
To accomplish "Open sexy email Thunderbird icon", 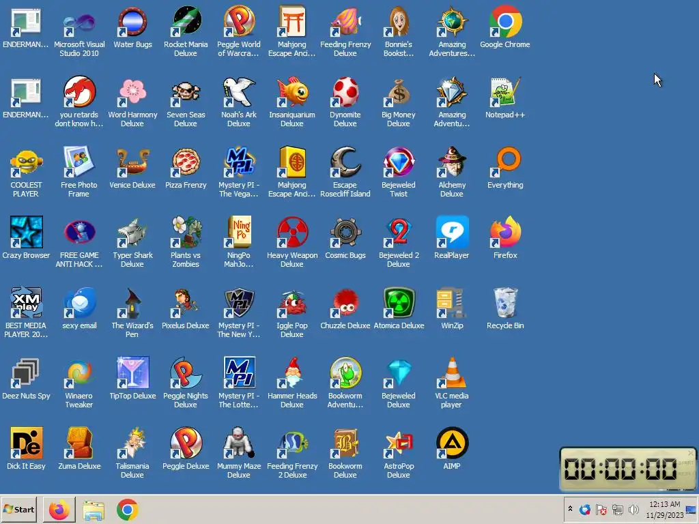I will point(79,303).
